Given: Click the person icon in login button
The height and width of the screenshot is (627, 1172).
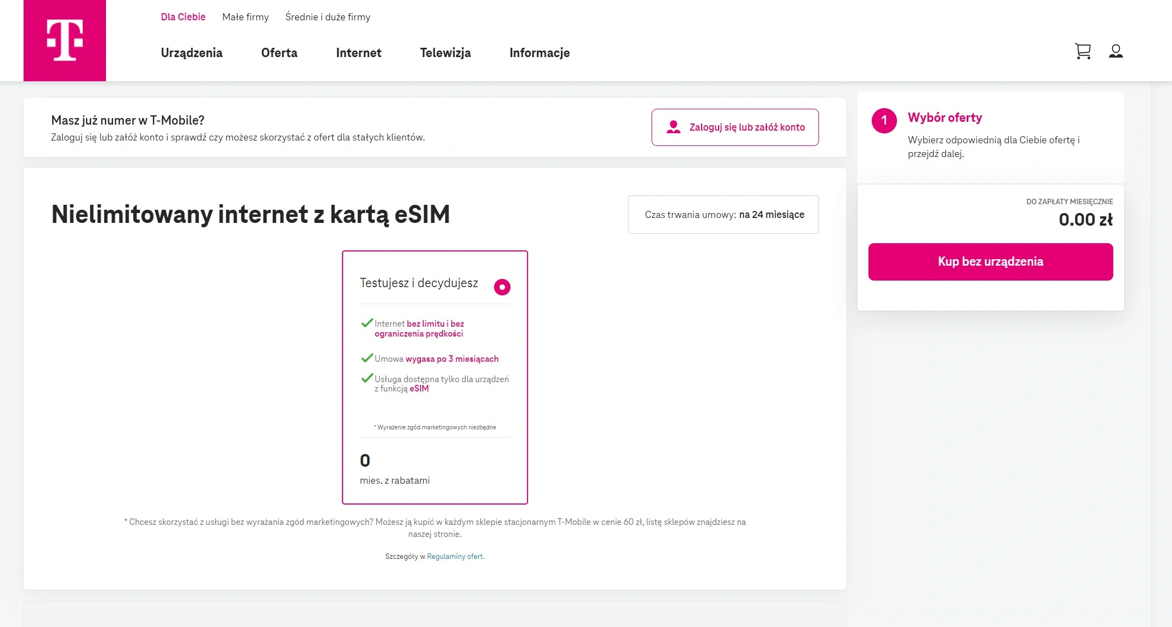Looking at the screenshot, I should [x=673, y=127].
